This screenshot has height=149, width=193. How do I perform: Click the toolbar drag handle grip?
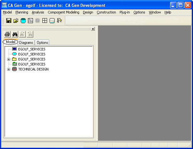3,21
